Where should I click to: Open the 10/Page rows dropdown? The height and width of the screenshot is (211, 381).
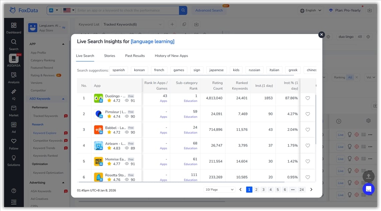[x=220, y=190]
